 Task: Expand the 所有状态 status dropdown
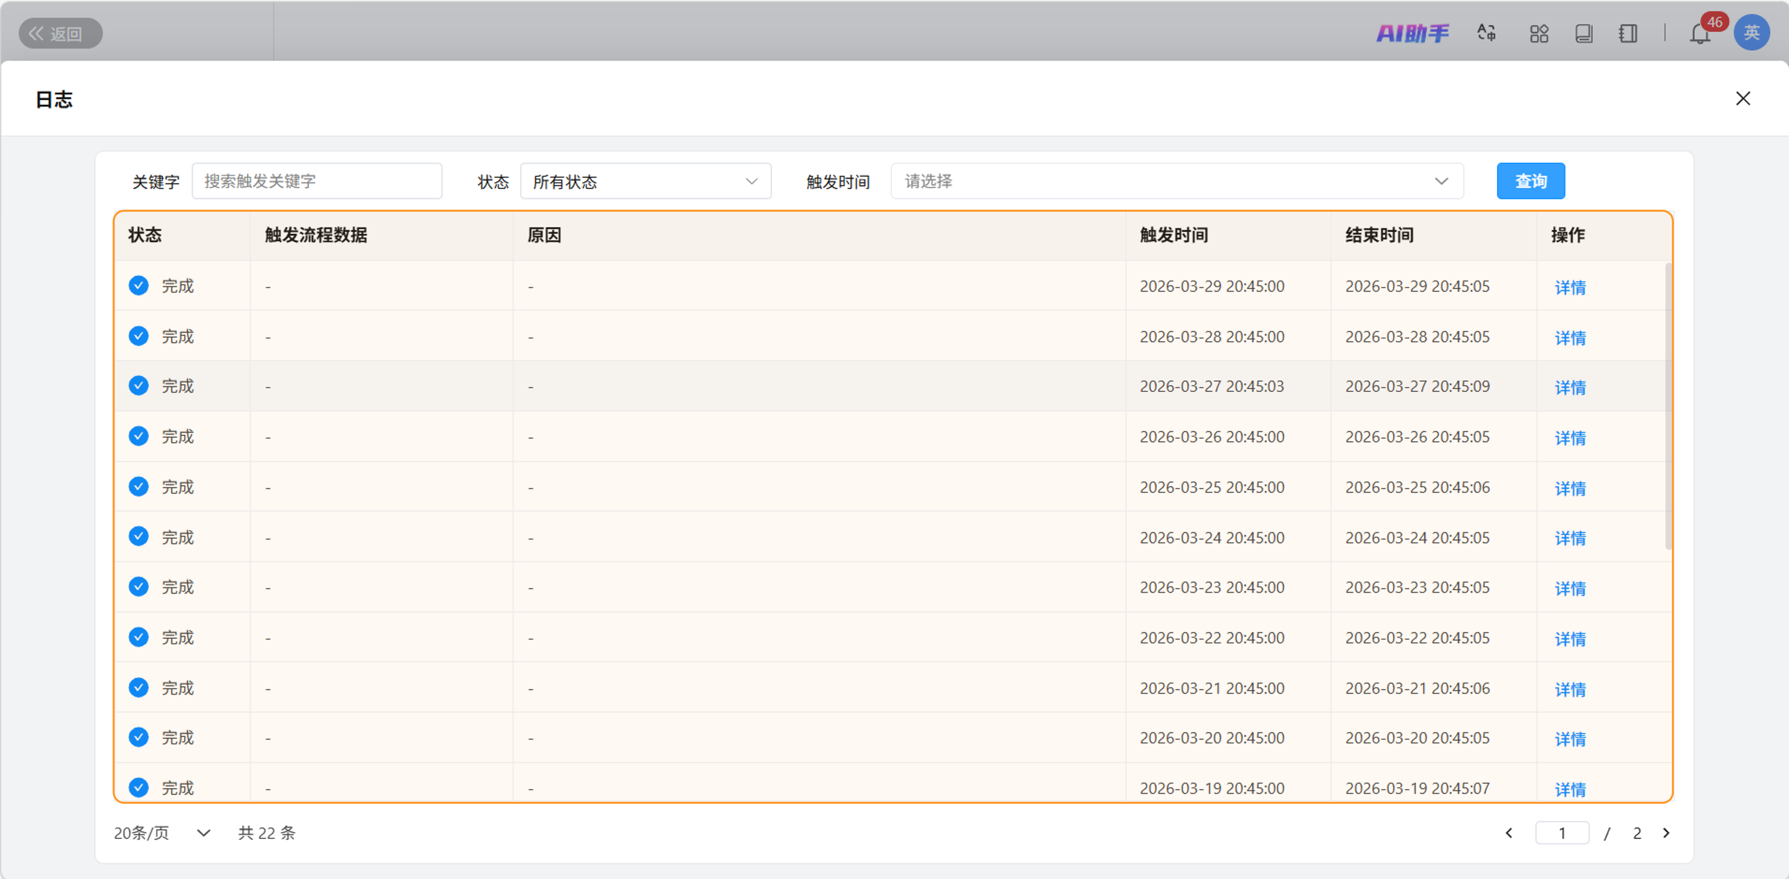[x=645, y=181]
